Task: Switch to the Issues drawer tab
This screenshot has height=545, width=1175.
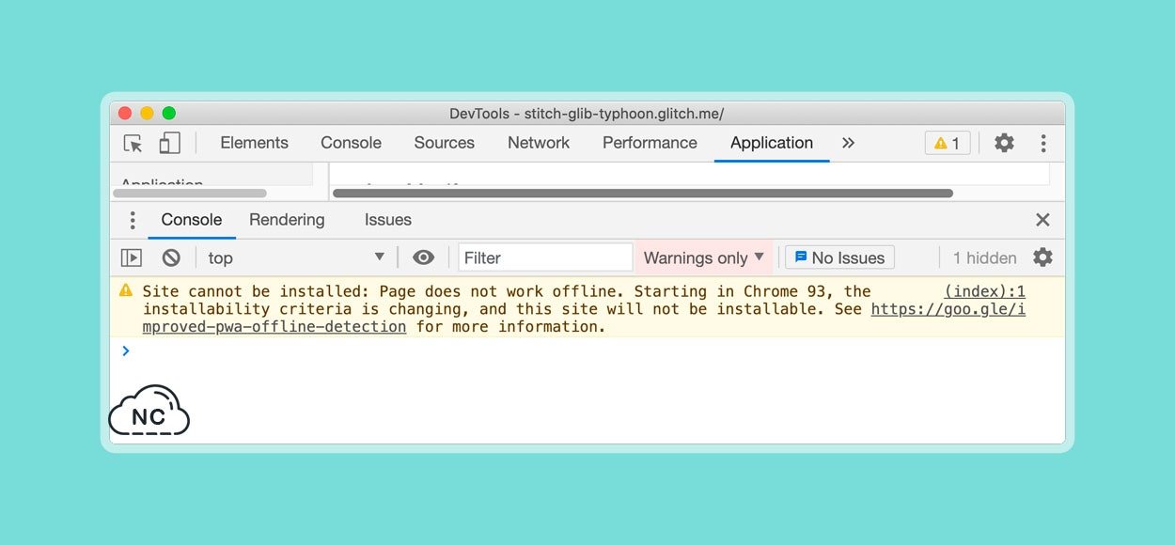Action: (x=388, y=220)
